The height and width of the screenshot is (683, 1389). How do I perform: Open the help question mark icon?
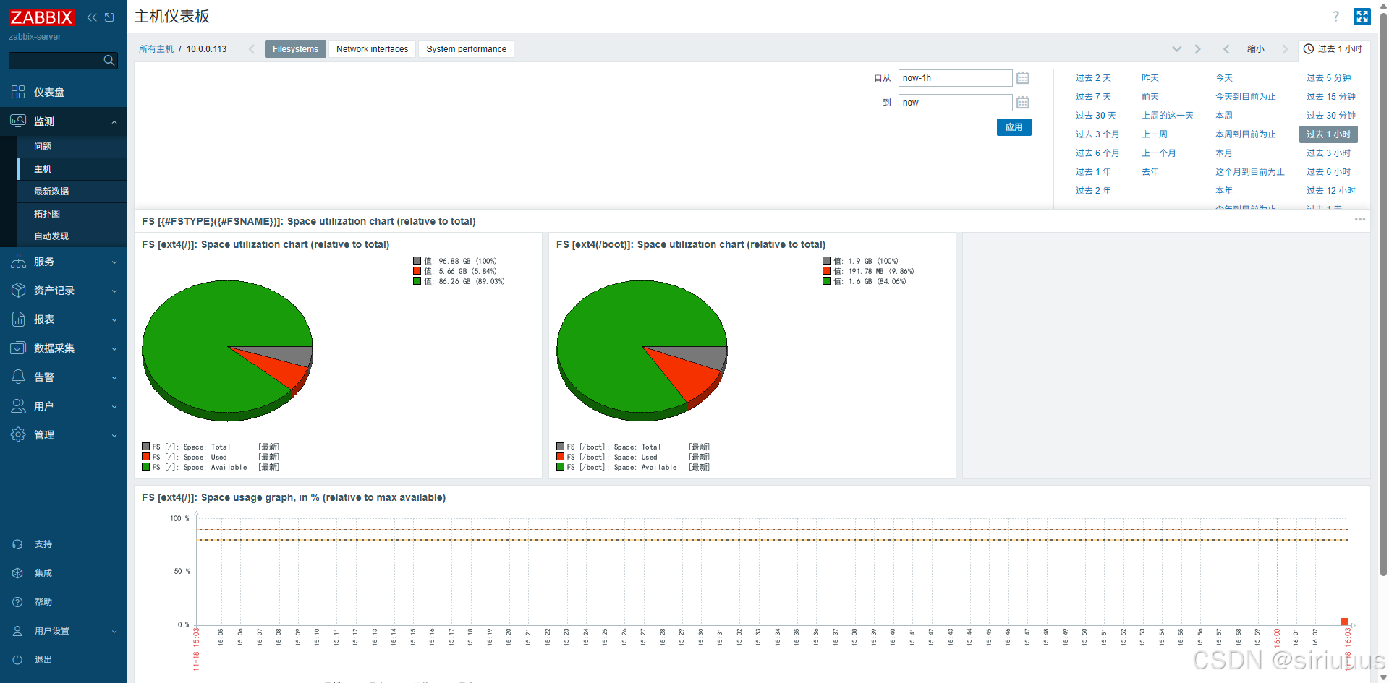tap(1336, 17)
